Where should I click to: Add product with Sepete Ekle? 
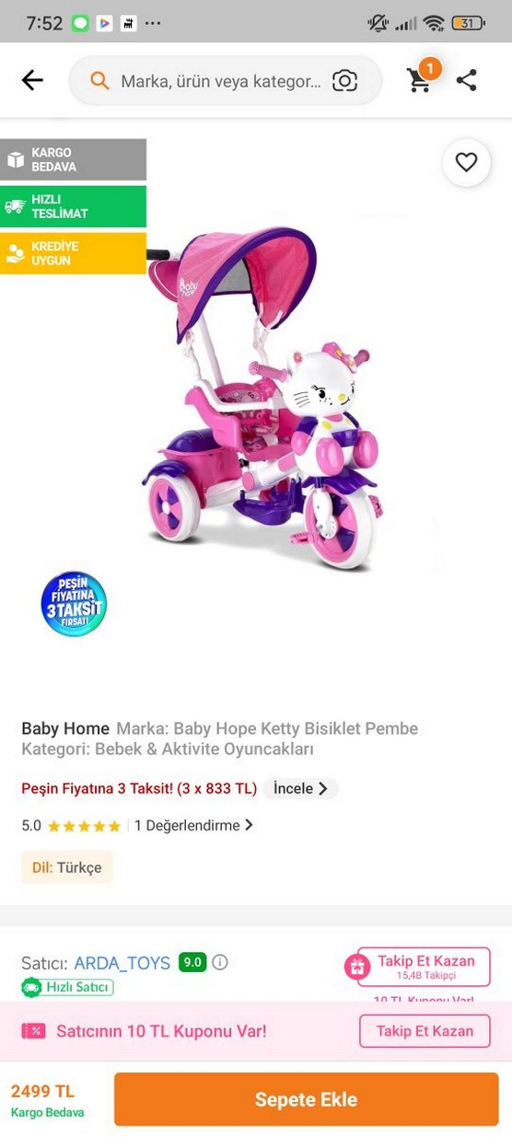pos(306,1099)
